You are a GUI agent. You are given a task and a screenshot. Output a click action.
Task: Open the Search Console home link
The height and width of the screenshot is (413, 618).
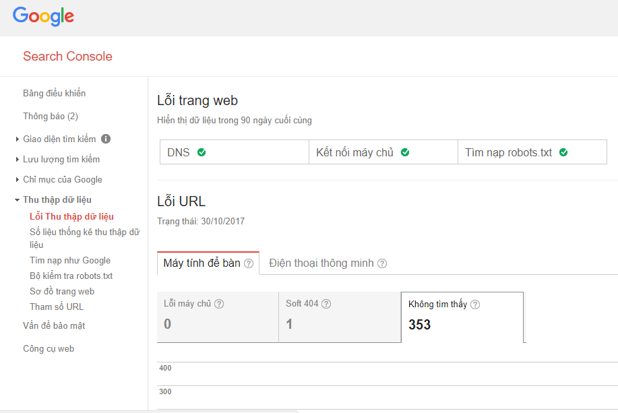[x=67, y=57]
